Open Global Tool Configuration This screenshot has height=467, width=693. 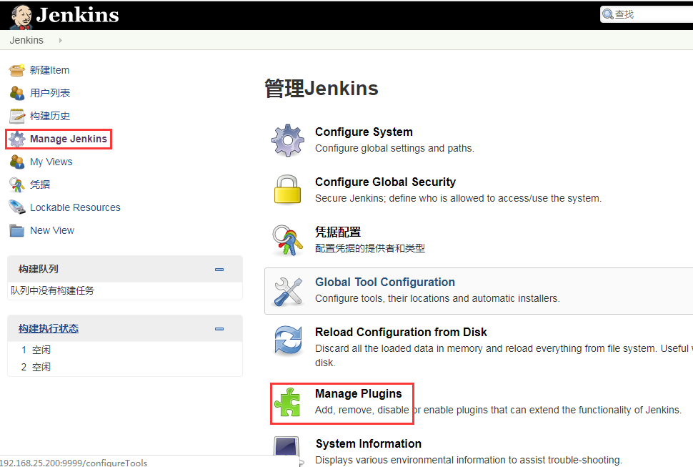click(385, 282)
